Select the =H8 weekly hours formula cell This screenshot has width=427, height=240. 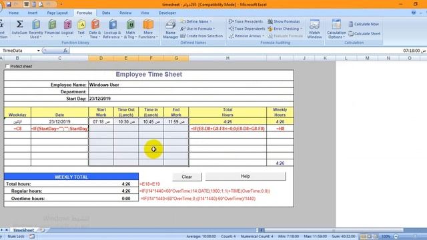[280, 129]
